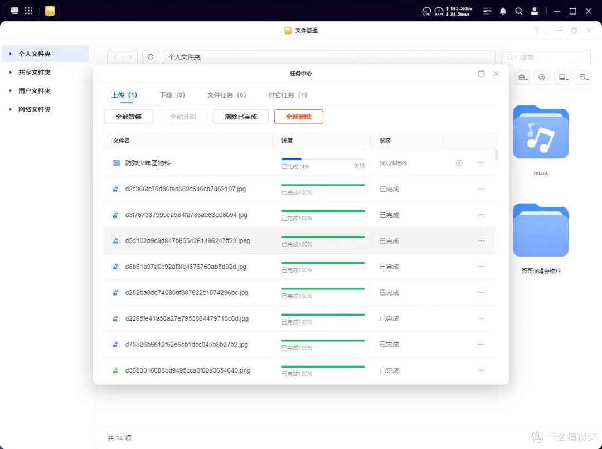Open more options for d6b61b97a0c92af3fc4676760ab5d92d.jpg
602x449 pixels.
[x=481, y=267]
